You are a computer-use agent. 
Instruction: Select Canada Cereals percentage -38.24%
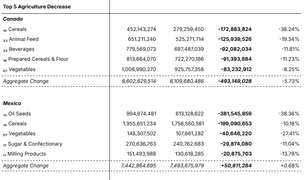coord(289,29)
